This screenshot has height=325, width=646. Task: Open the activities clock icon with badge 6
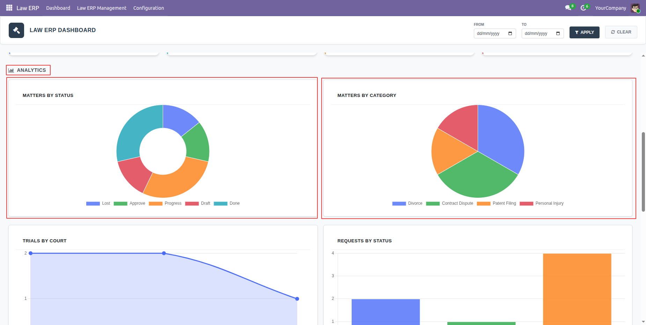click(x=583, y=8)
